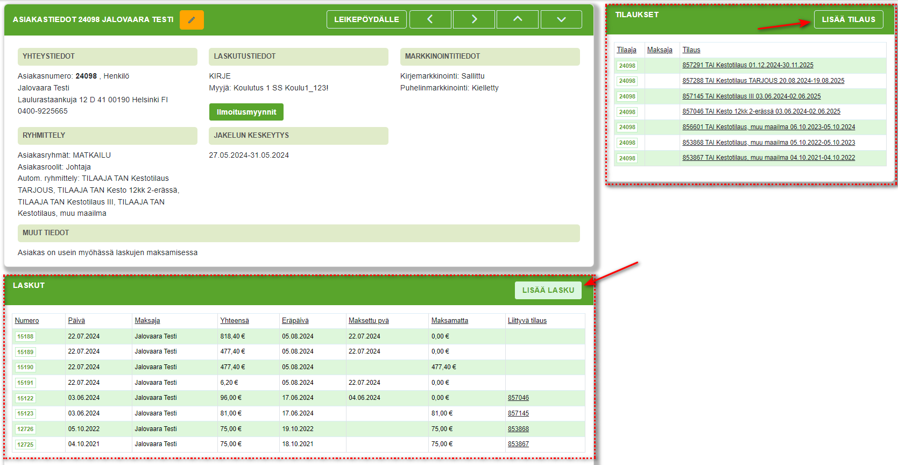The image size is (898, 465).
Task: Click the MARKKINOINTITIEDOT section header
Action: (490, 57)
